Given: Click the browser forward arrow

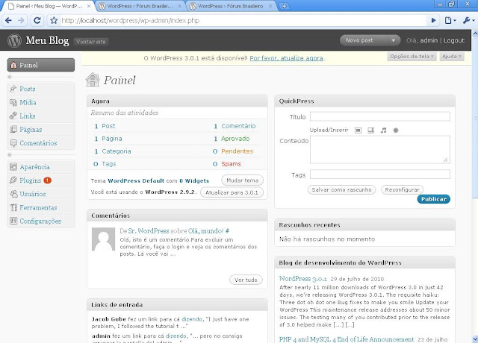Looking at the screenshot, I should coord(21,20).
